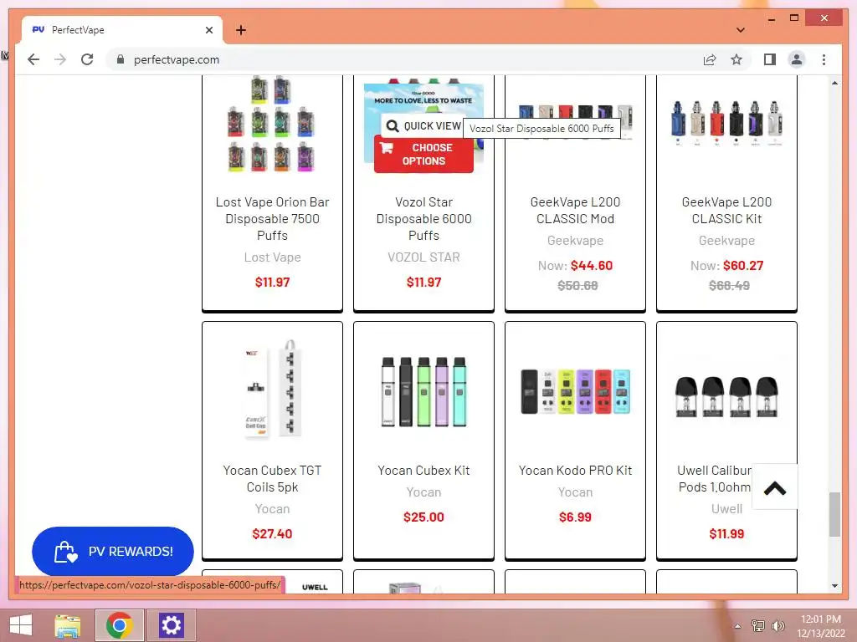Open Windows Start menu
The width and height of the screenshot is (857, 642).
click(21, 625)
